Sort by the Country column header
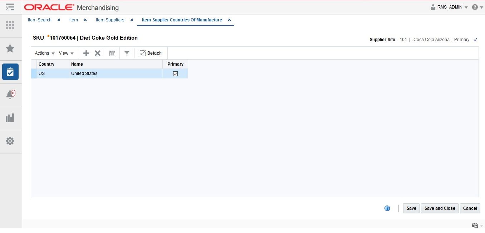Image resolution: width=485 pixels, height=233 pixels. (x=53, y=64)
